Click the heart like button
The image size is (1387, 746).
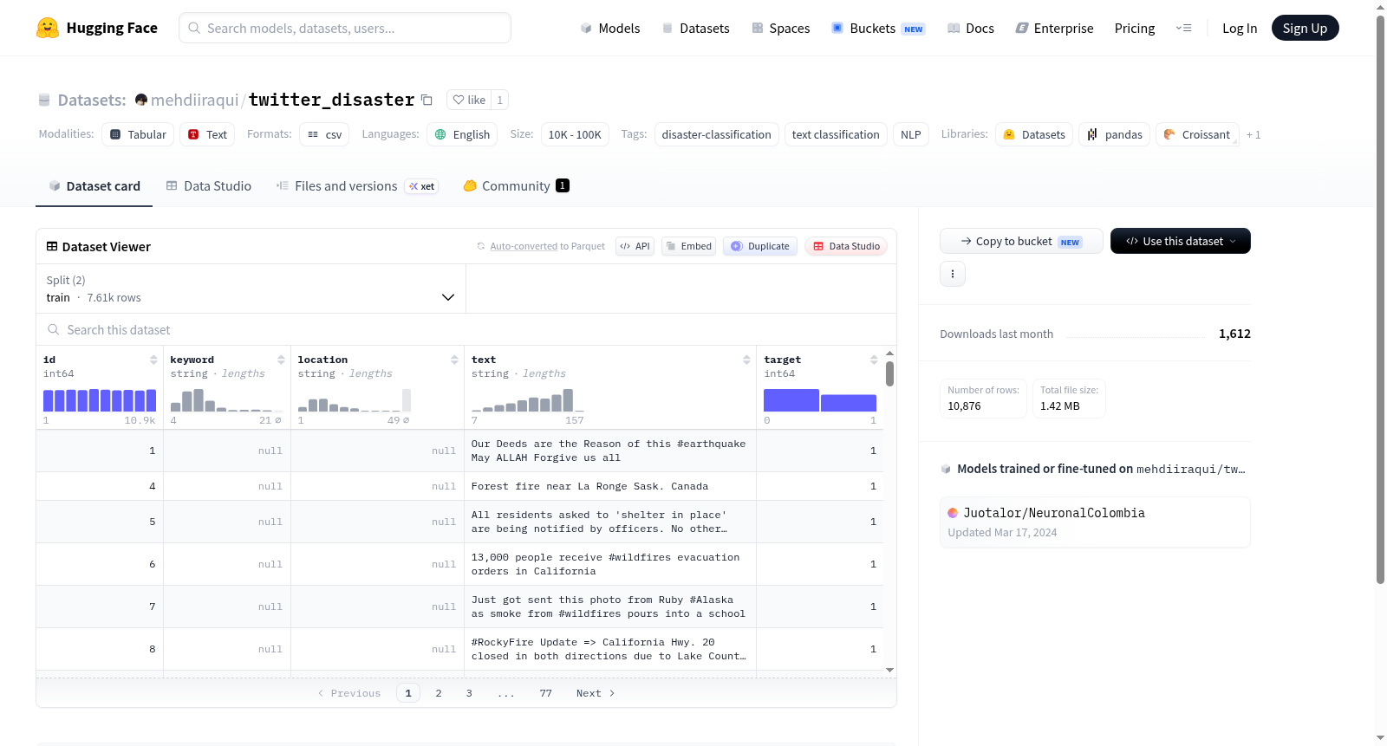tap(469, 100)
